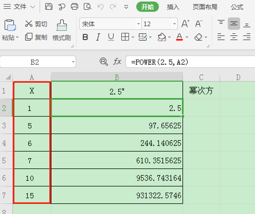Click the cell borders icon

pos(125,37)
